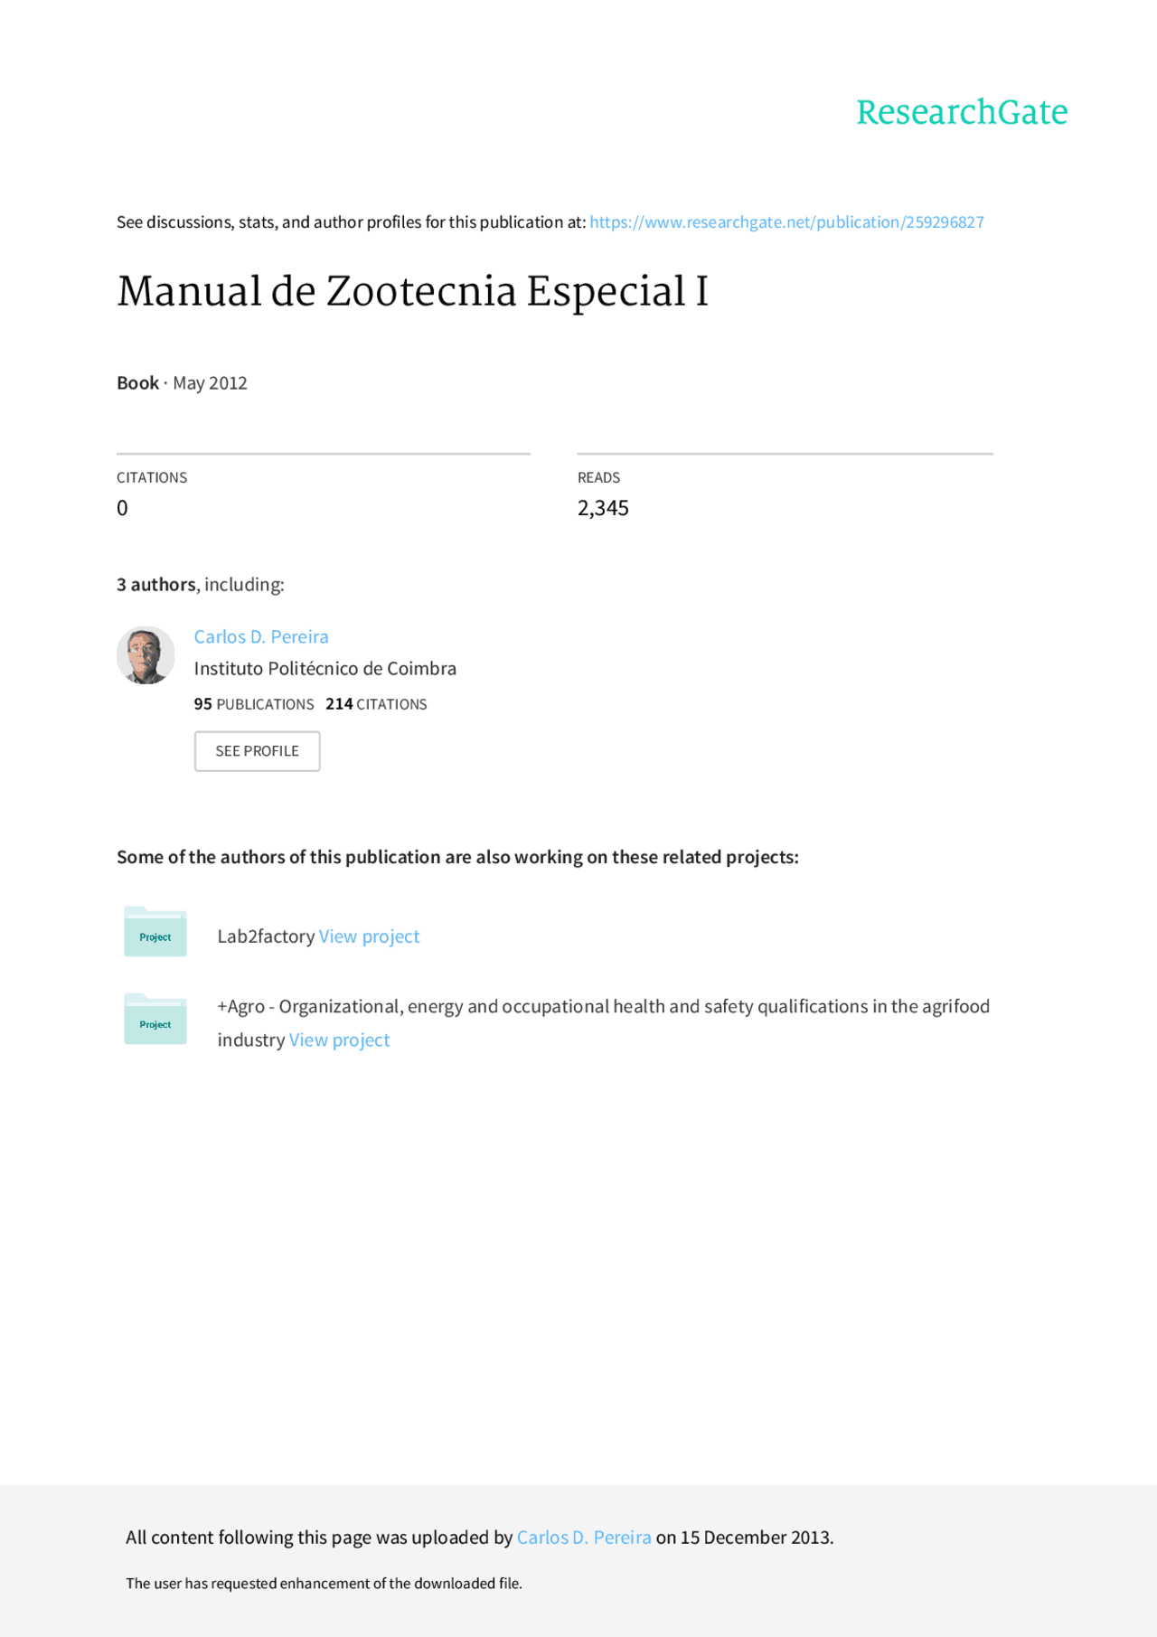Click the 214 Citations author stat
This screenshot has height=1637, width=1157.
376,704
